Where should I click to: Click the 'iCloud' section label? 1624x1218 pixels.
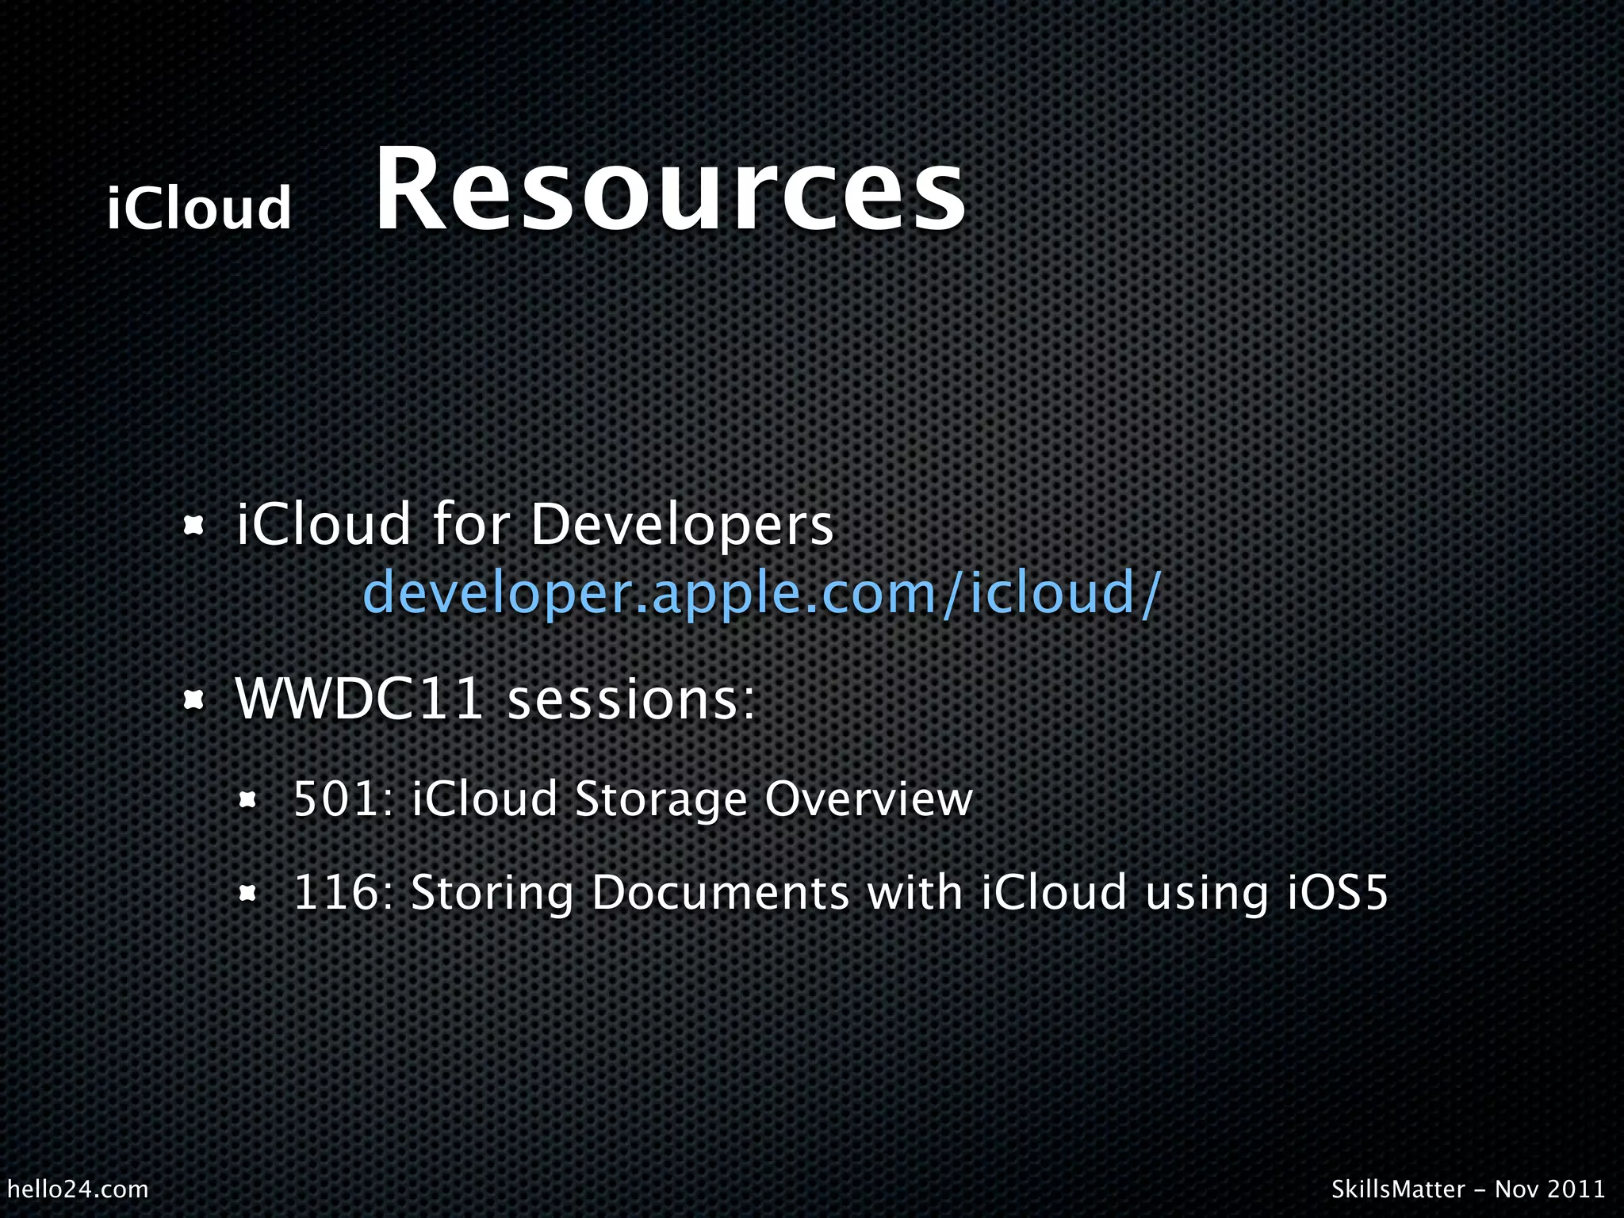pos(200,208)
